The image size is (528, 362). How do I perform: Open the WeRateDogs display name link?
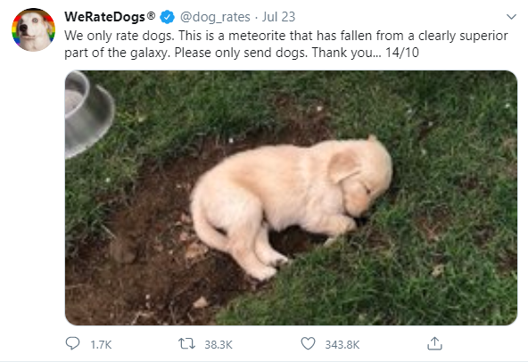(x=104, y=17)
